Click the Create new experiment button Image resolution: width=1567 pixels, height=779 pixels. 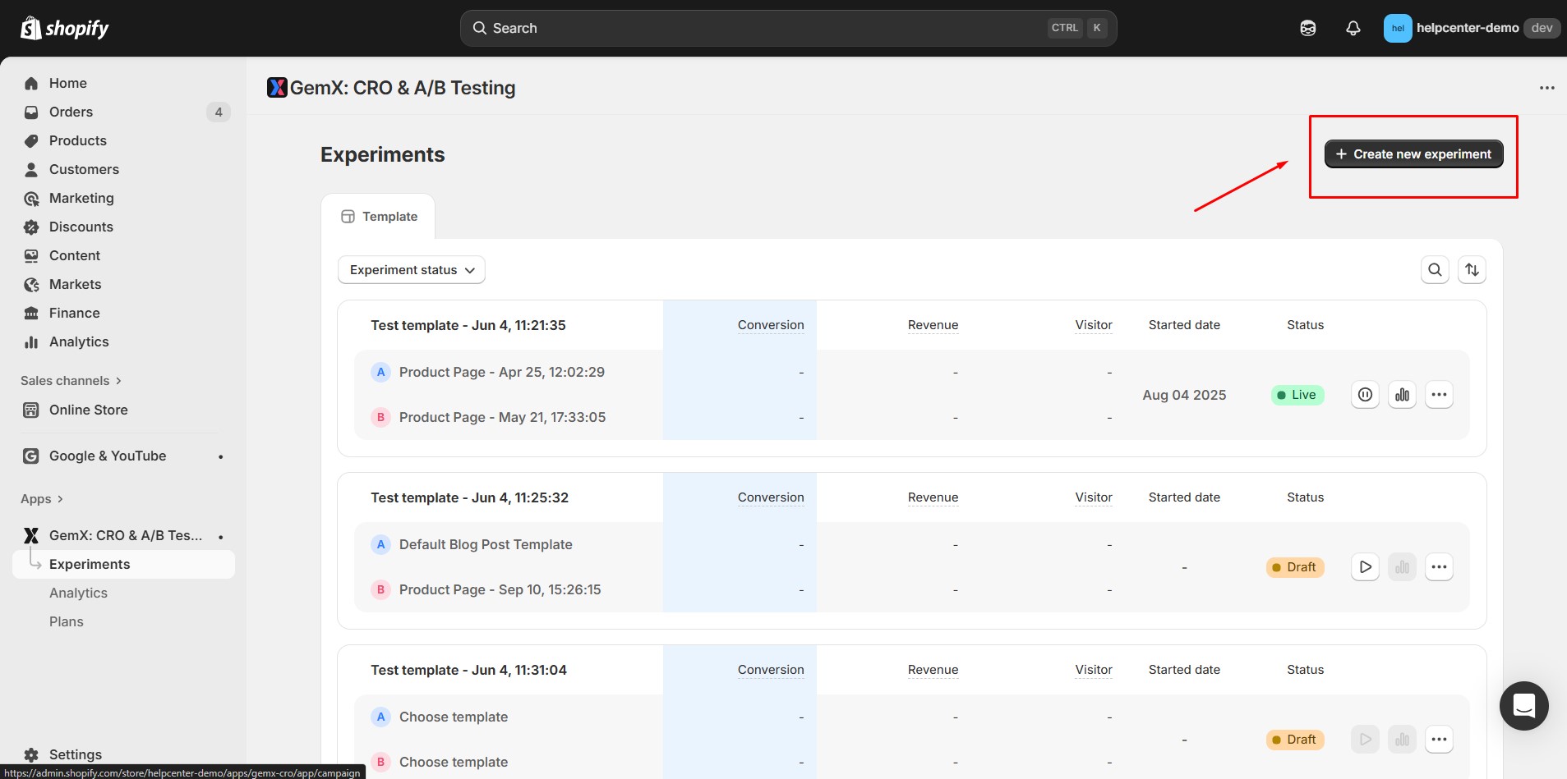click(1413, 154)
